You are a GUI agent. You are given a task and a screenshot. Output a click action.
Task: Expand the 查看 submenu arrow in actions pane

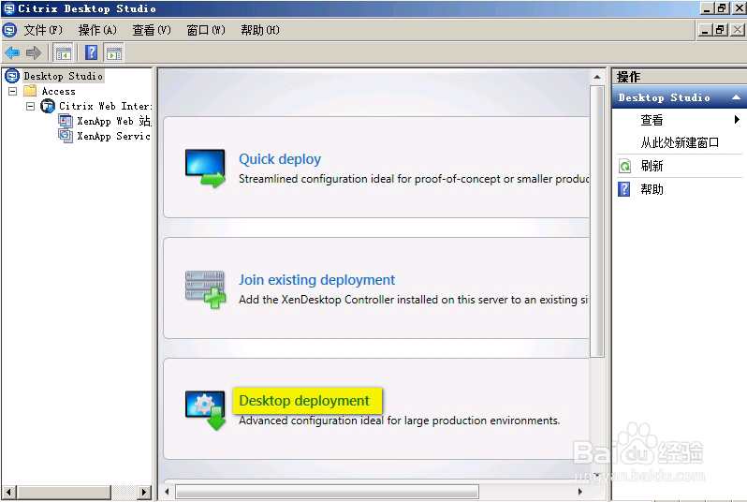(x=737, y=120)
